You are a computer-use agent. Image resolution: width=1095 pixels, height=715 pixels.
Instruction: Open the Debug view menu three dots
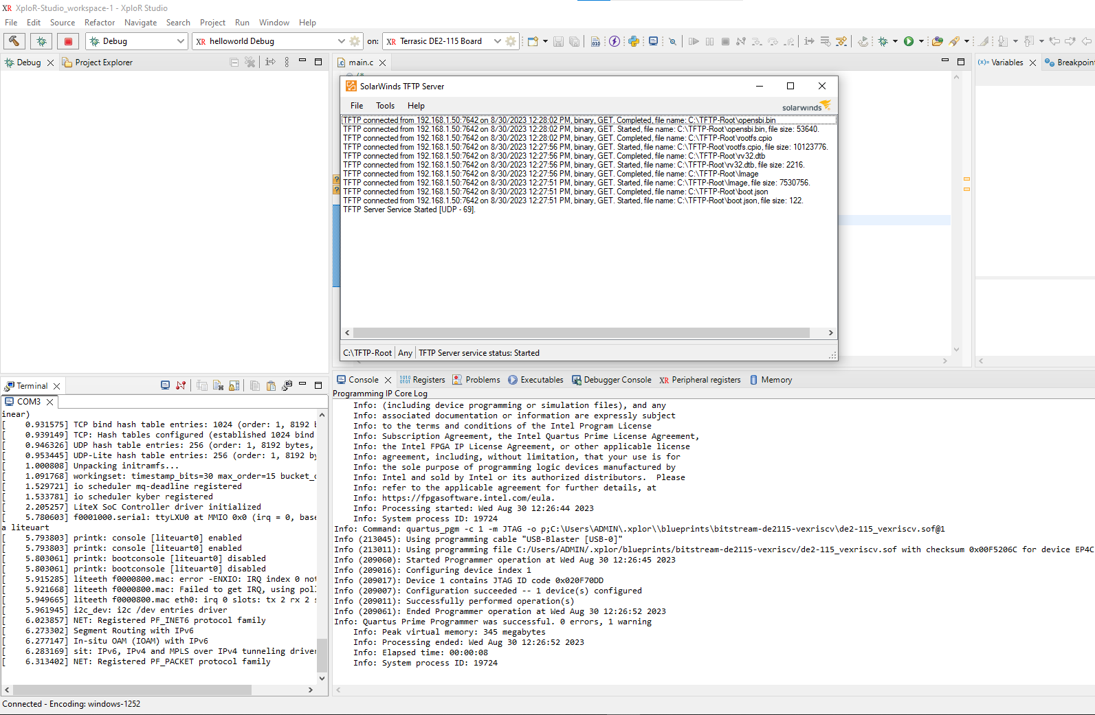287,62
